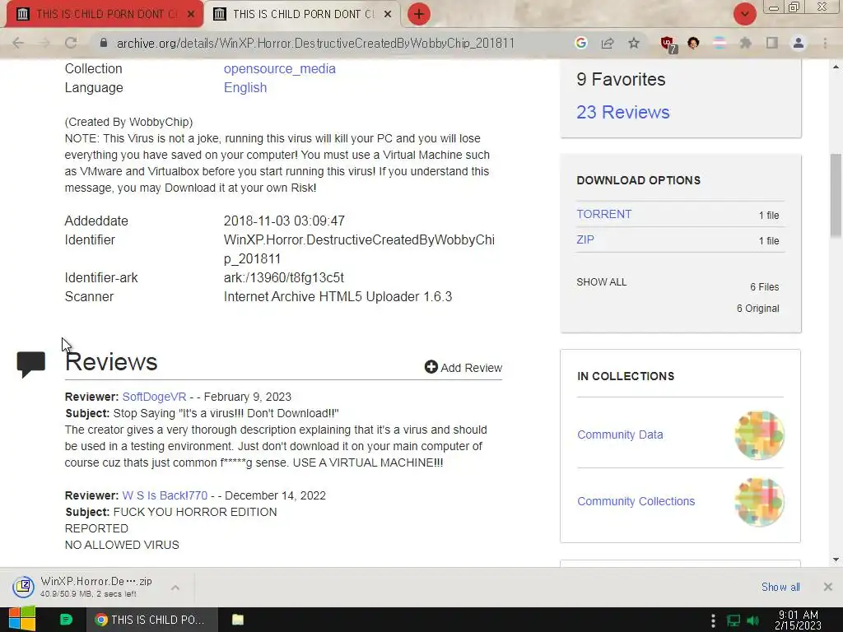Image resolution: width=843 pixels, height=632 pixels.
Task: Click the browser forward arrow
Action: (x=44, y=43)
